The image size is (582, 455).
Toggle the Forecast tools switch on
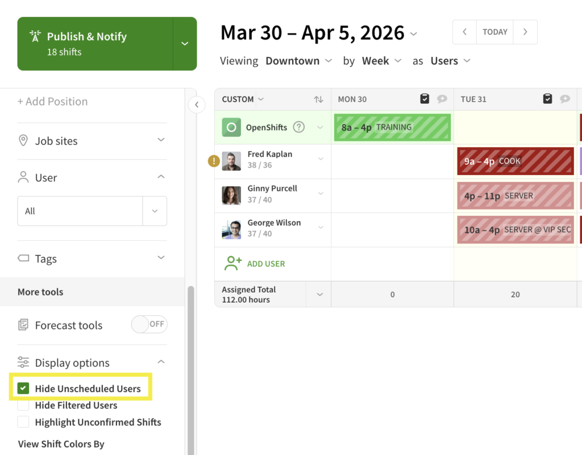[149, 324]
